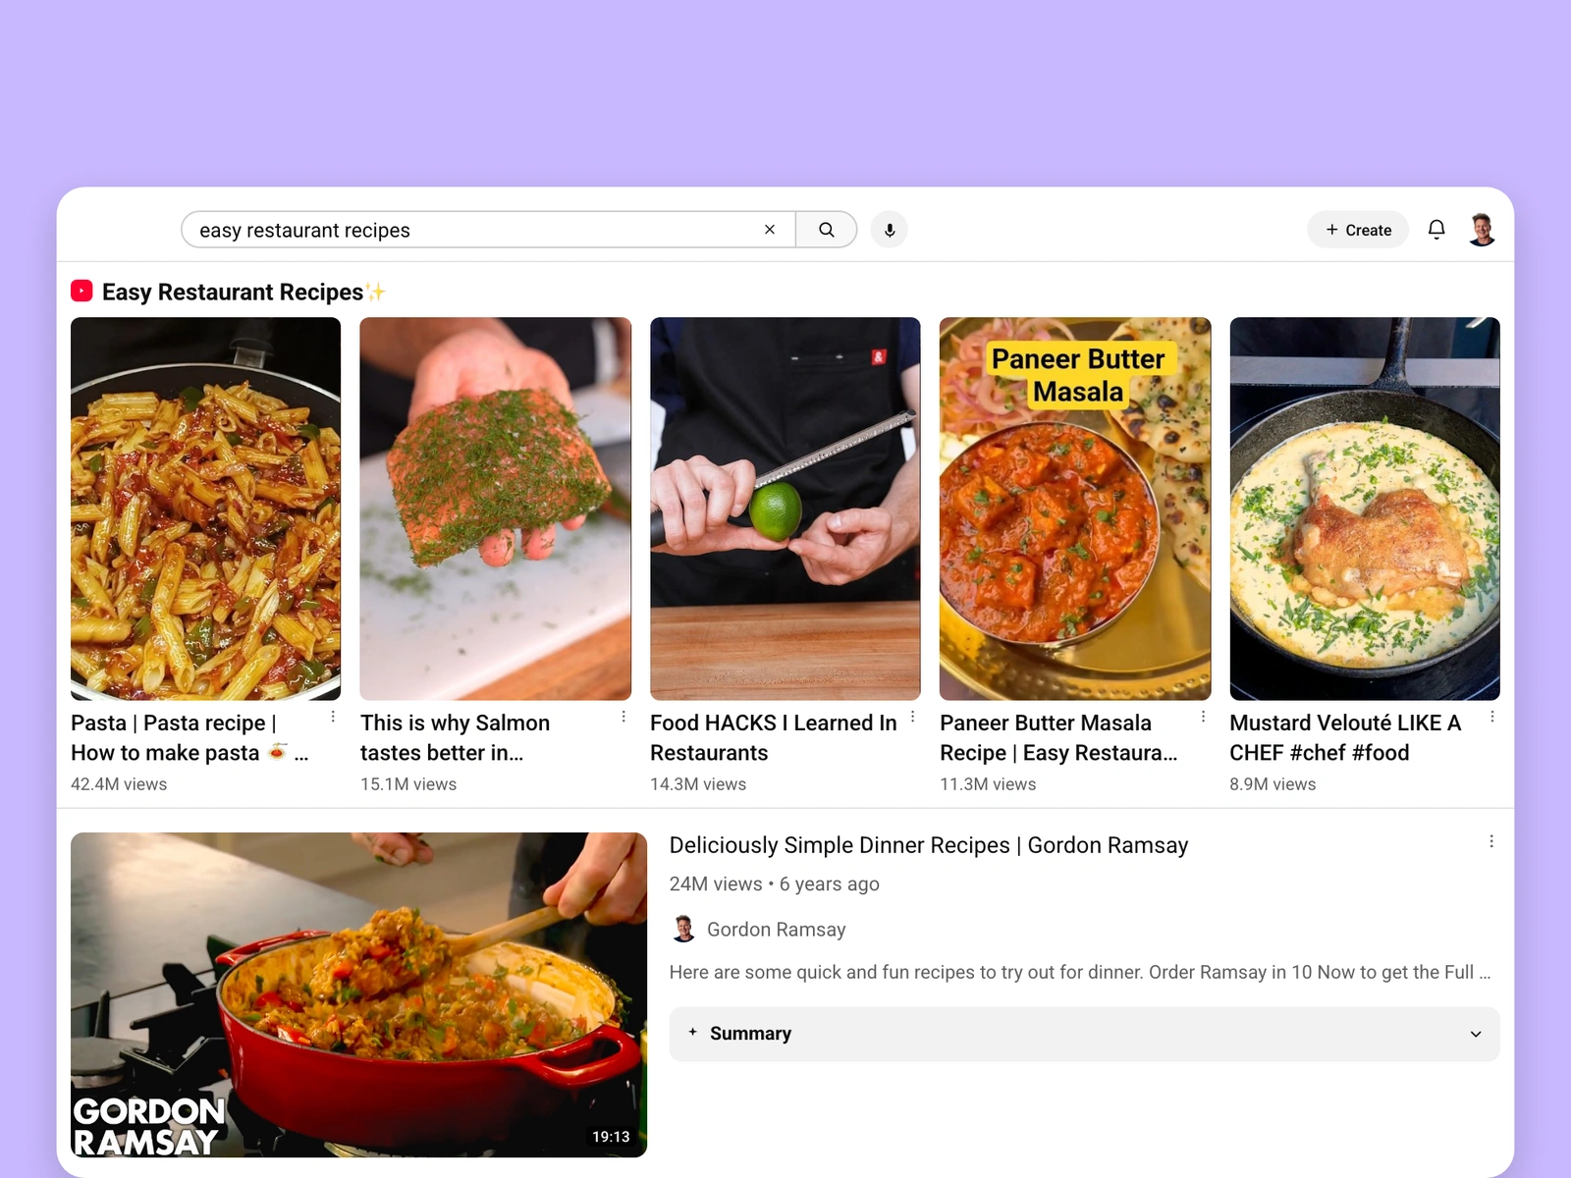Click the Create button
The image size is (1571, 1178).
click(1358, 230)
